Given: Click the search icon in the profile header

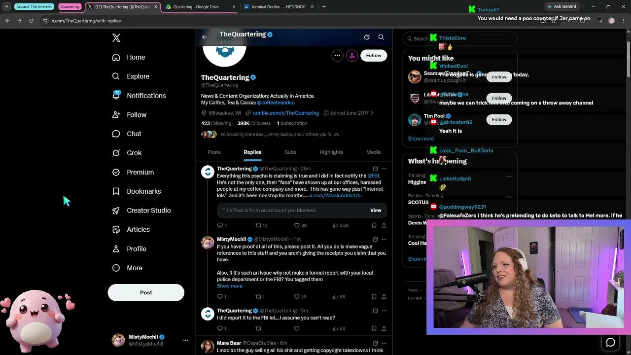Looking at the screenshot, I should 381,37.
